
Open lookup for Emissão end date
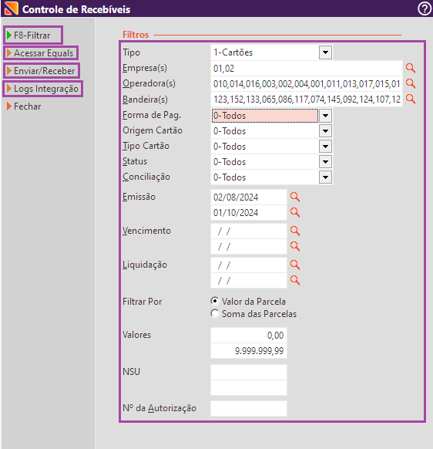pyautogui.click(x=295, y=212)
